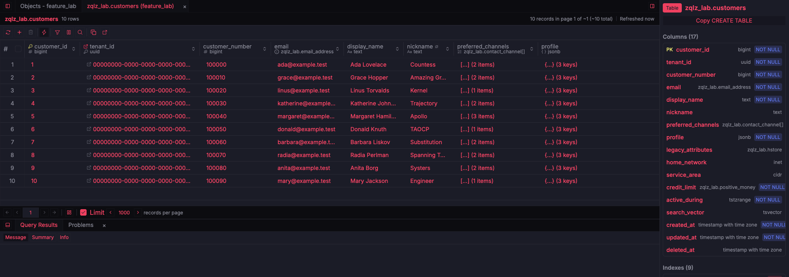Toggle the select-all rows checkbox
This screenshot has height=277, width=789.
18,49
